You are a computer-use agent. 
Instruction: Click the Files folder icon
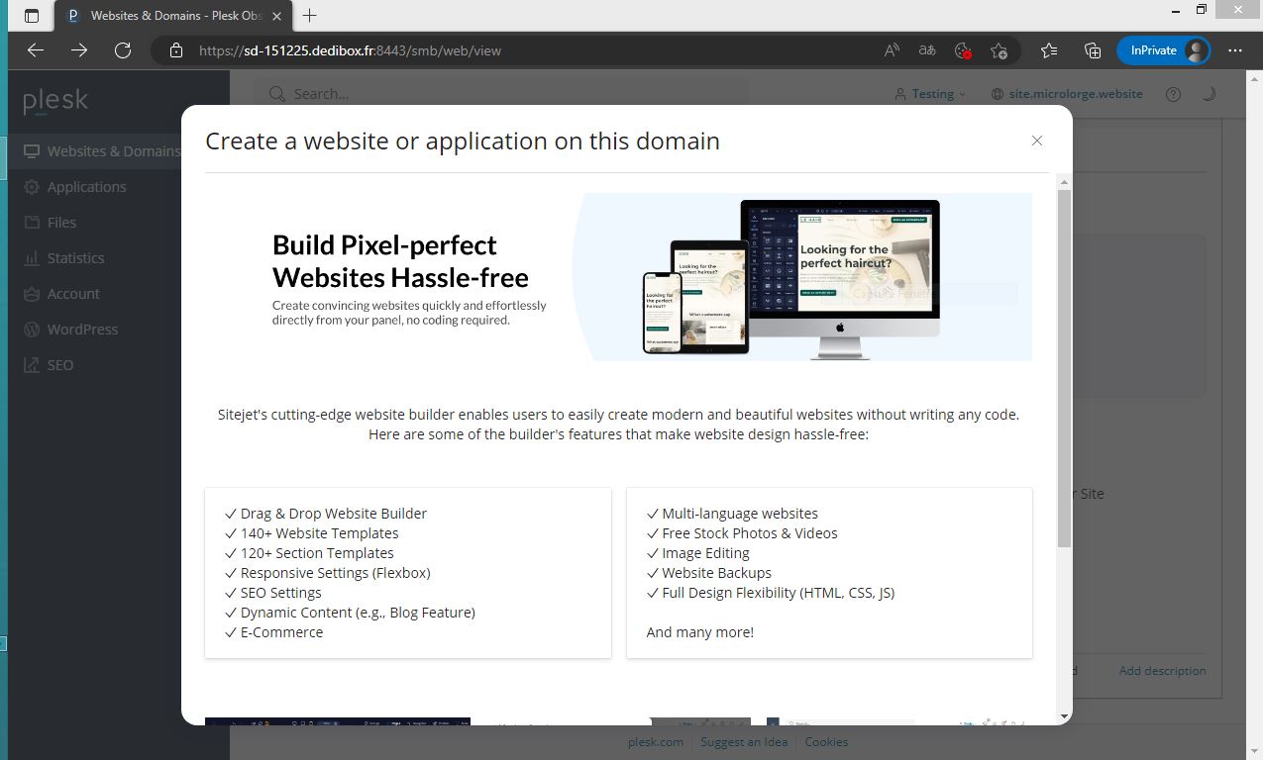pyautogui.click(x=32, y=223)
